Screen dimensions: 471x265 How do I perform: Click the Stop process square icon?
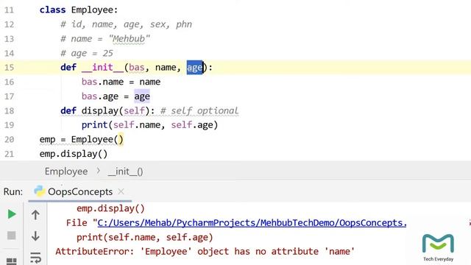[12, 236]
